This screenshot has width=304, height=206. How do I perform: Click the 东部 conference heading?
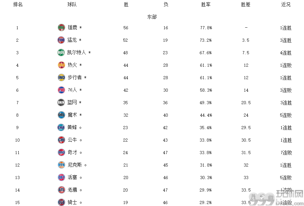(x=152, y=17)
